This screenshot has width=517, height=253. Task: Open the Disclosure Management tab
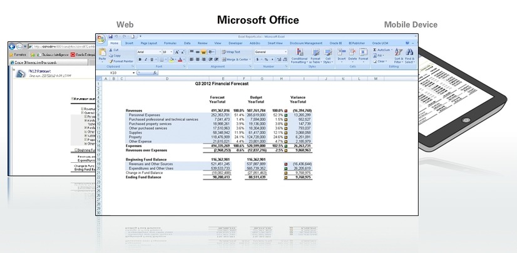click(306, 43)
